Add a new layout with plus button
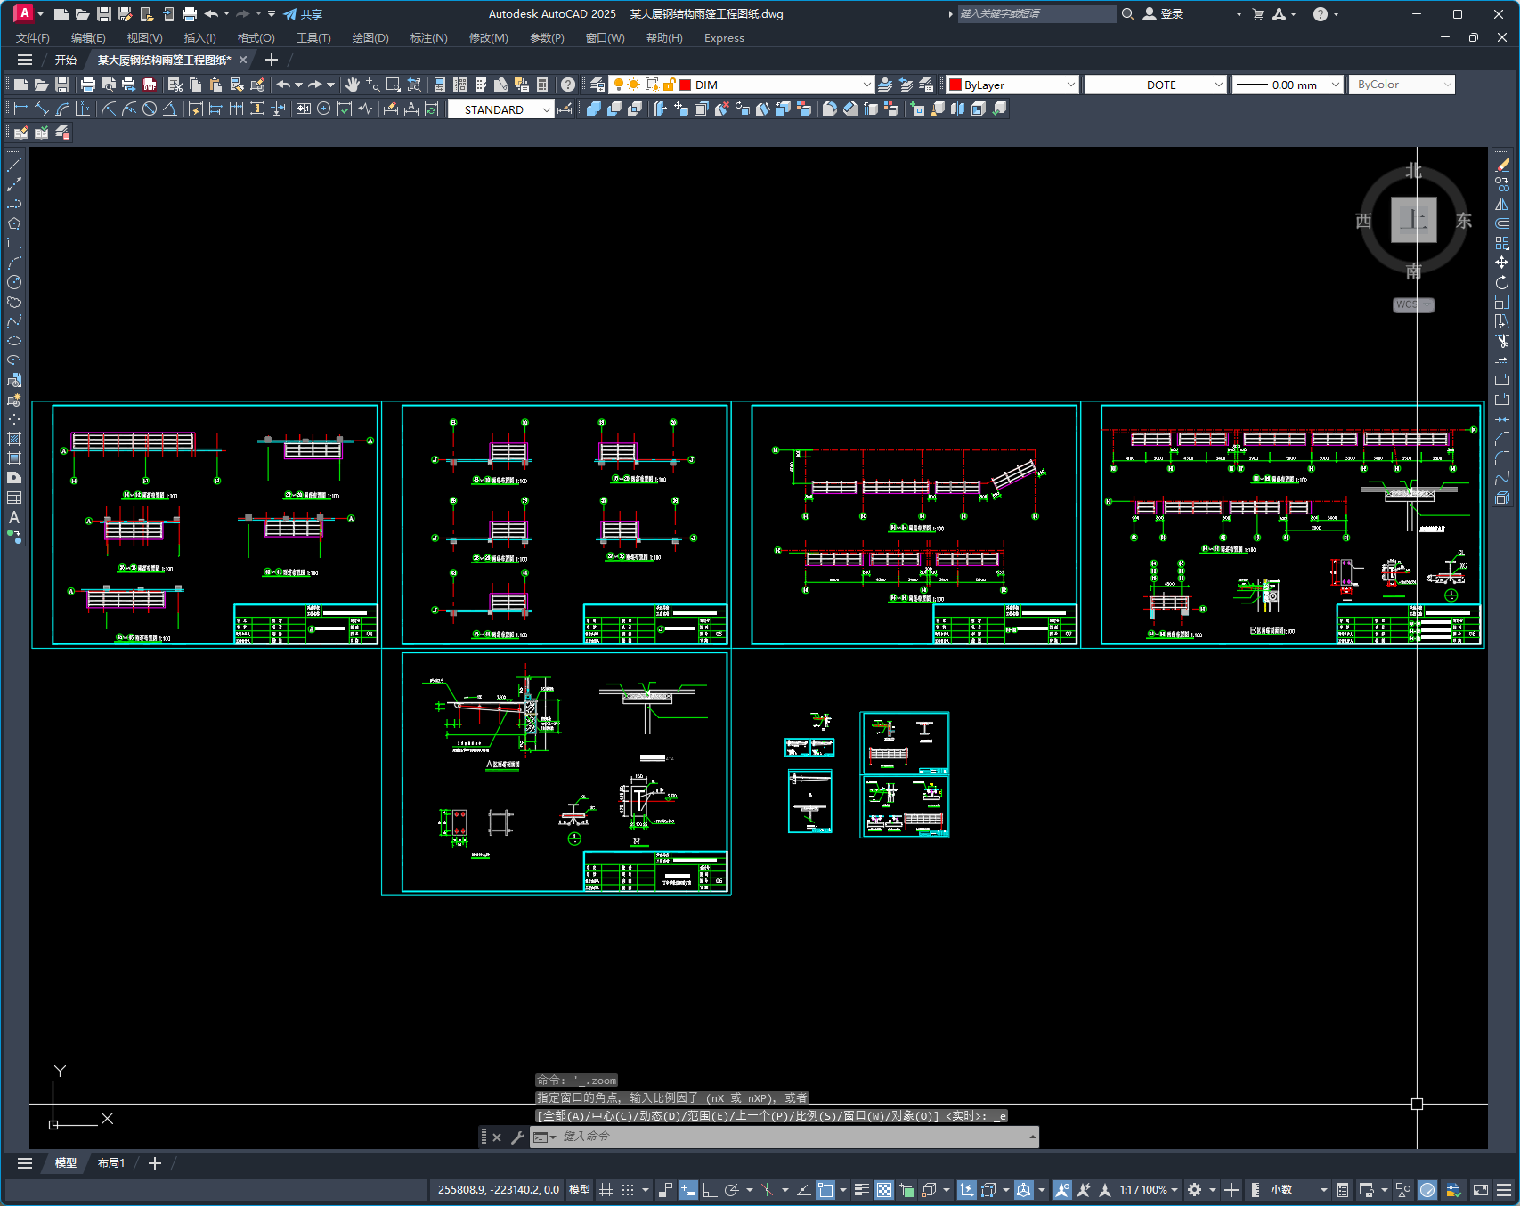Image resolution: width=1520 pixels, height=1206 pixels. (x=155, y=1163)
